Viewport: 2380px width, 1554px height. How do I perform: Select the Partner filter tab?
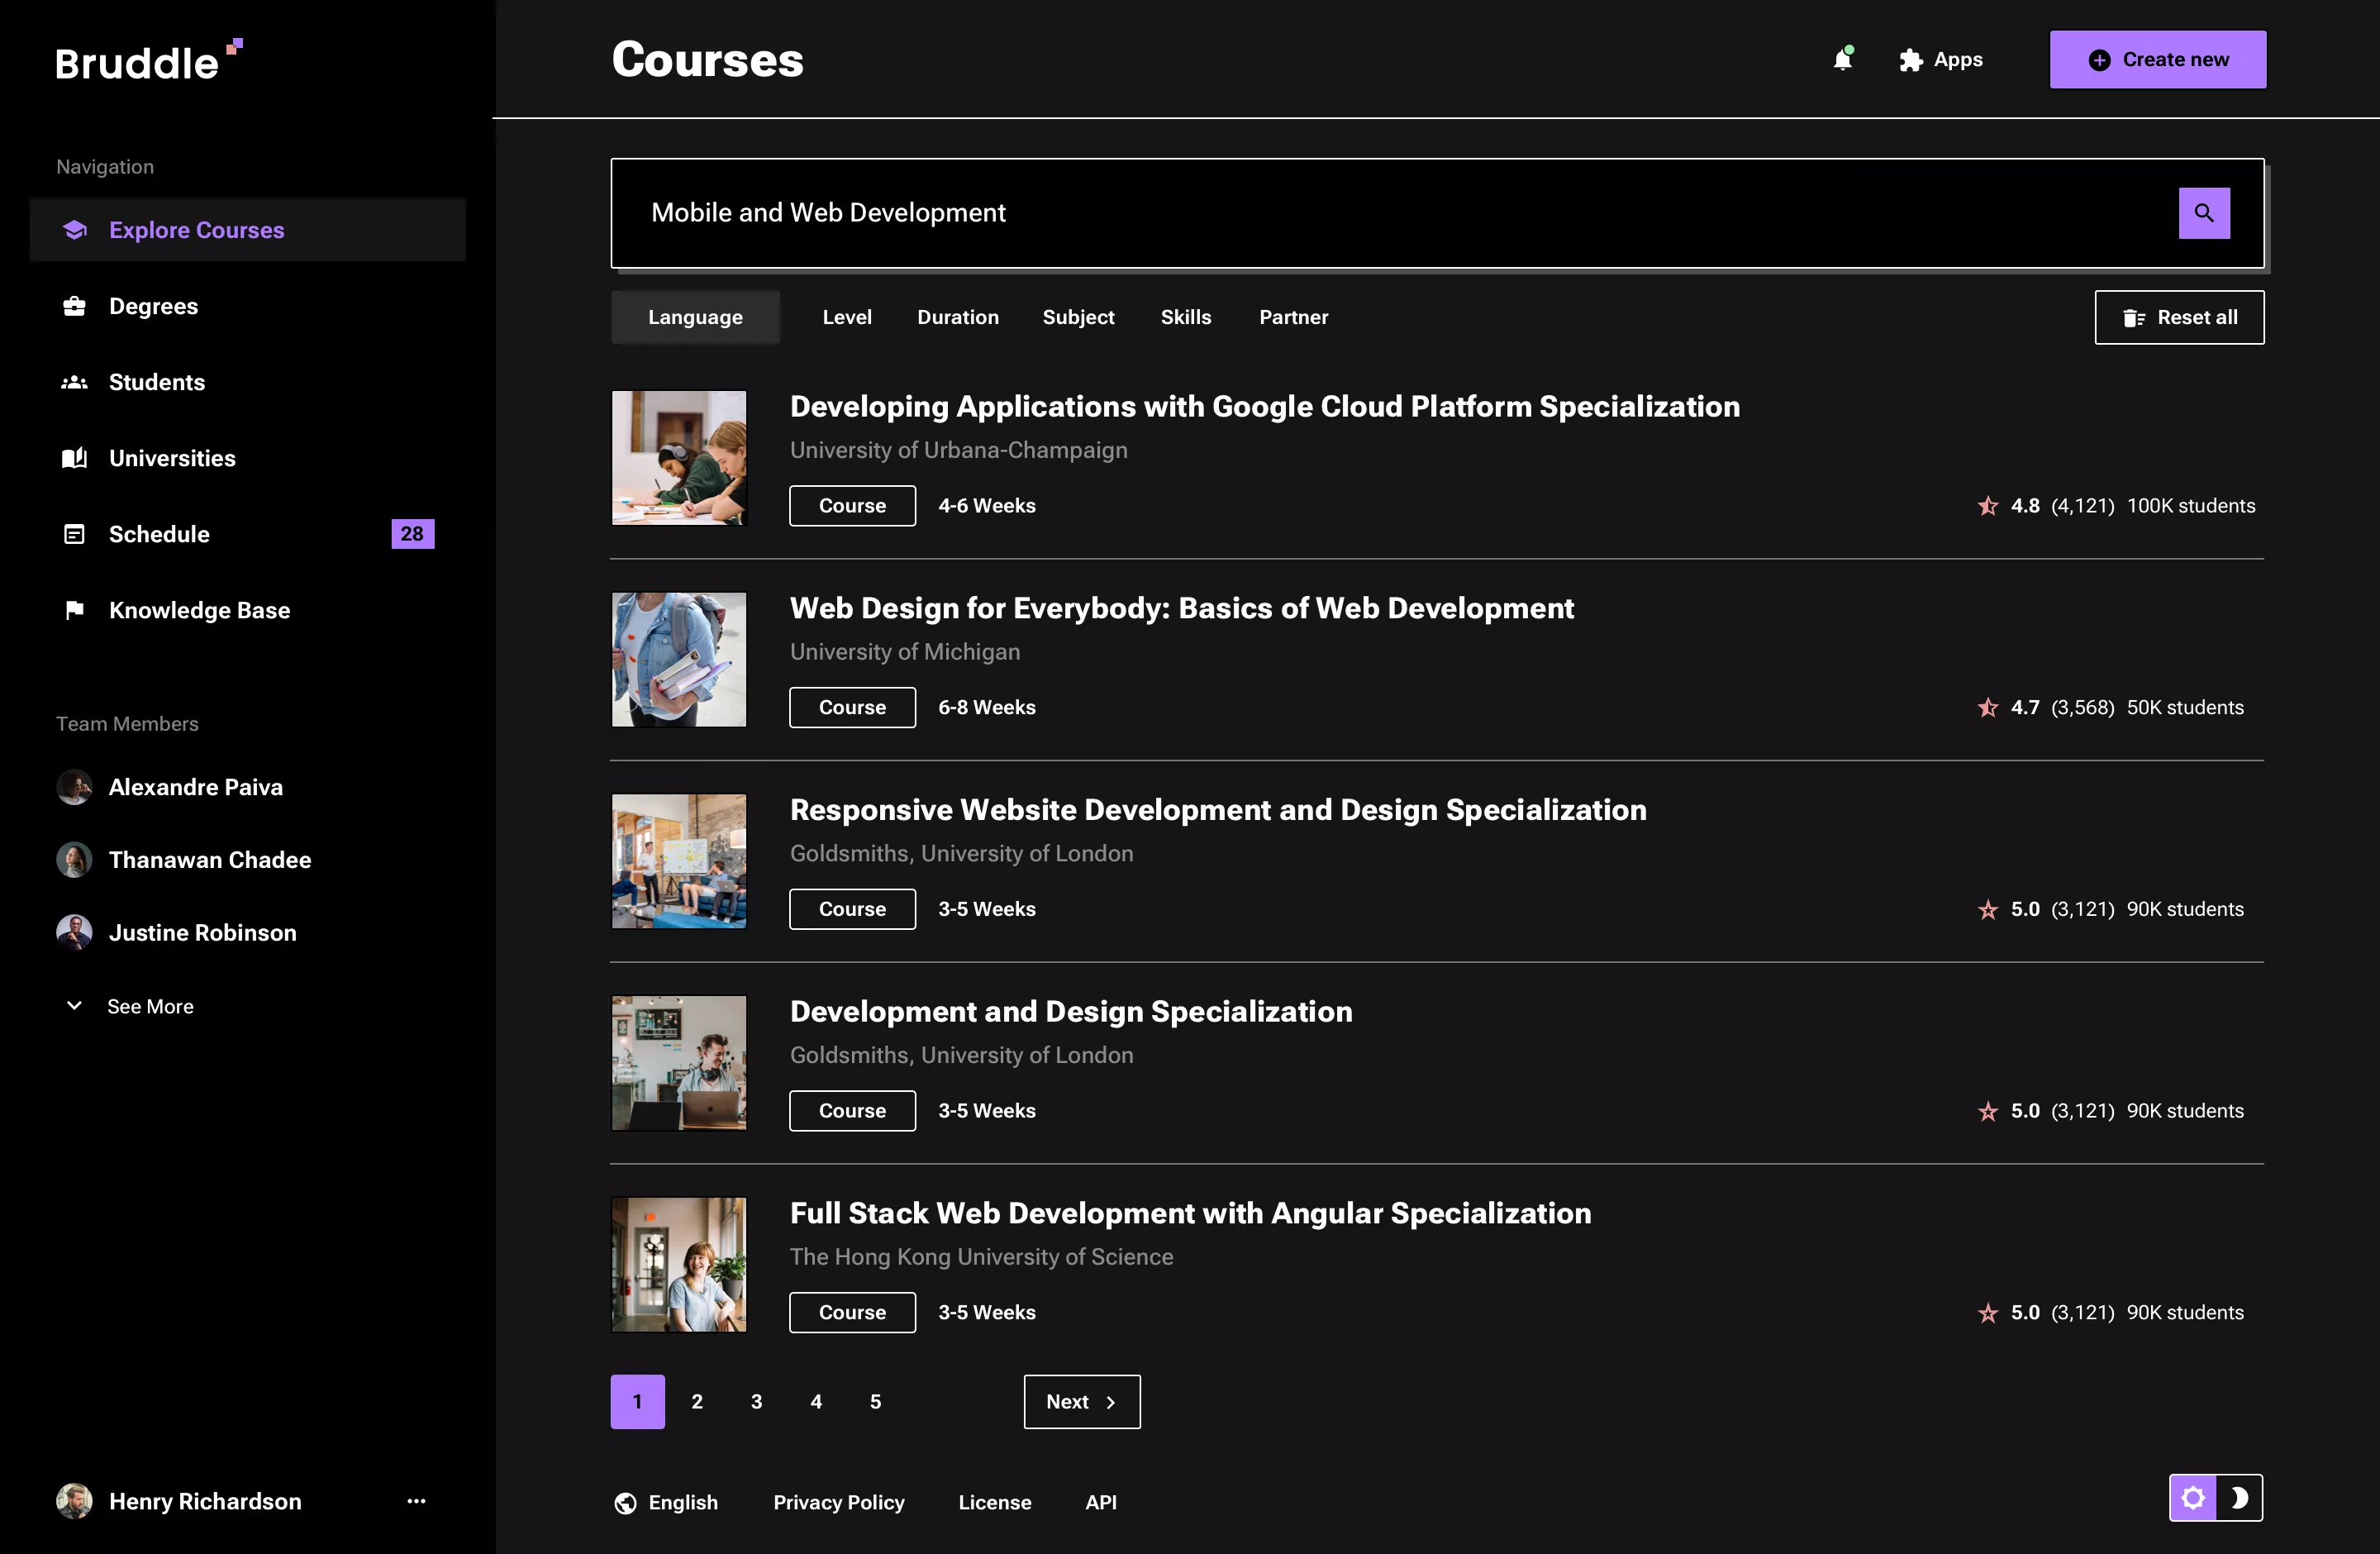(1293, 317)
